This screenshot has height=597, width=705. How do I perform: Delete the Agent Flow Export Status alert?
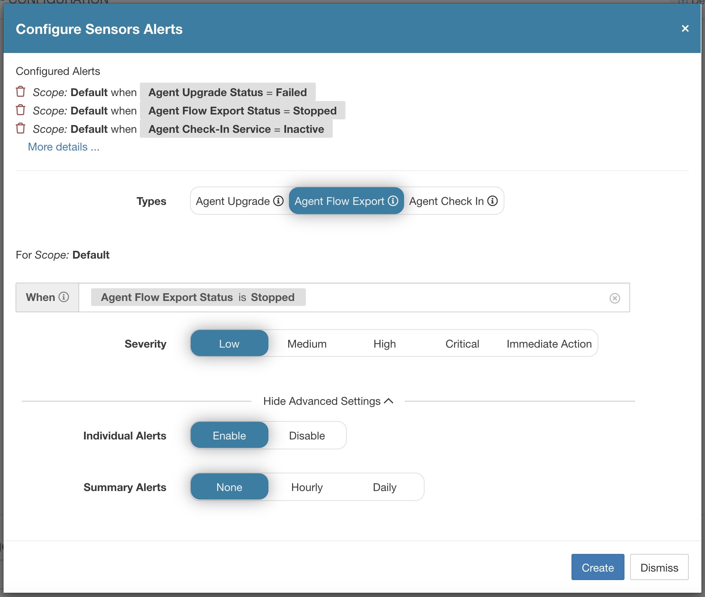click(x=20, y=110)
